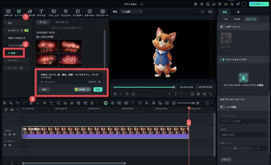Image resolution: width=271 pixels, height=165 pixels.
Task: Expand the 個人 tree section
Action: pyautogui.click(x=6, y=23)
